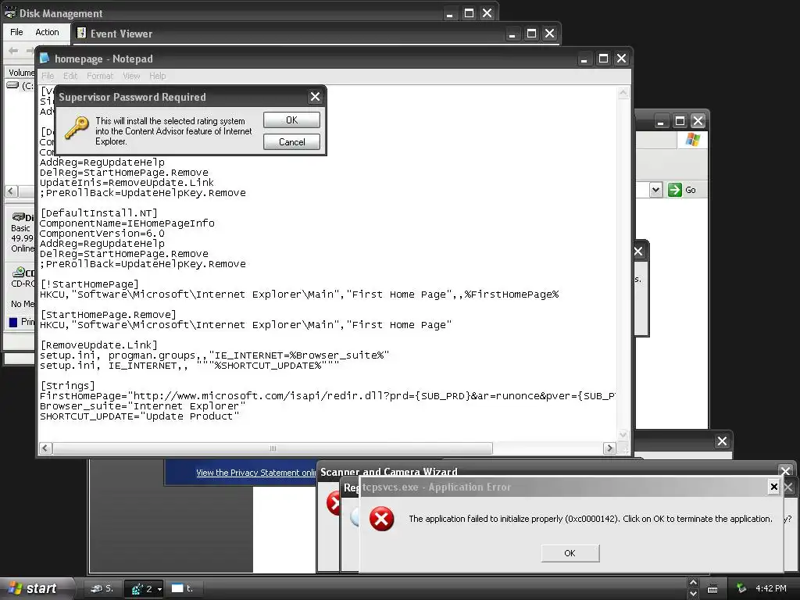The width and height of the screenshot is (800, 600).
Task: Click Cancel in Supervisor Password Required dialog
Action: [x=291, y=142]
